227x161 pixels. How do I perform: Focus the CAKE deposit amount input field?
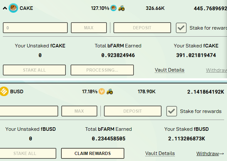pyautogui.click(x=35, y=28)
